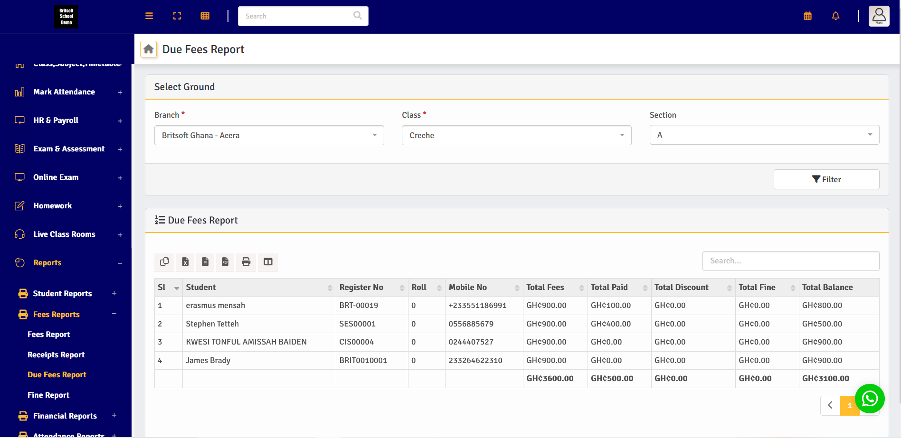901x438 pixels.
Task: Export the table as PDF icon
Action: point(225,262)
